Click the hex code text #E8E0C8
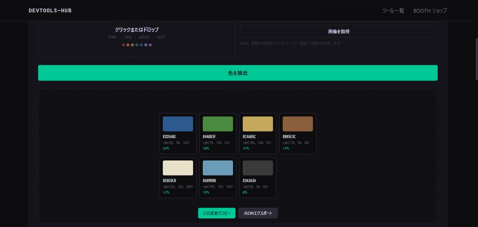 pyautogui.click(x=169, y=181)
